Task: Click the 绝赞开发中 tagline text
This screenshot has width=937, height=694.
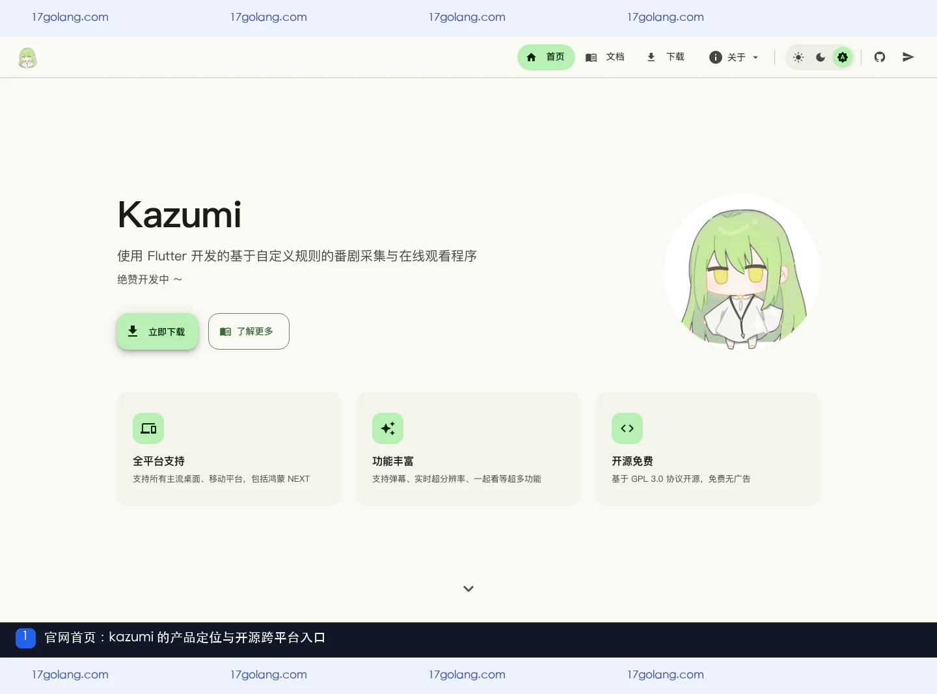Action: point(150,279)
